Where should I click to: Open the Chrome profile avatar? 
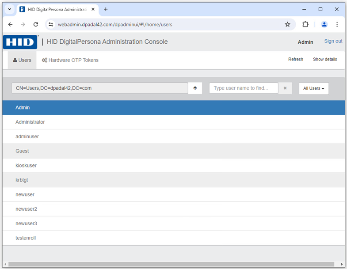tap(324, 24)
